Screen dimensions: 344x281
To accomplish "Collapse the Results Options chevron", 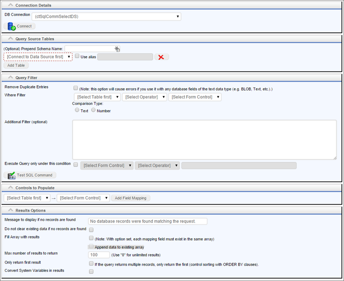I will 10,210.
